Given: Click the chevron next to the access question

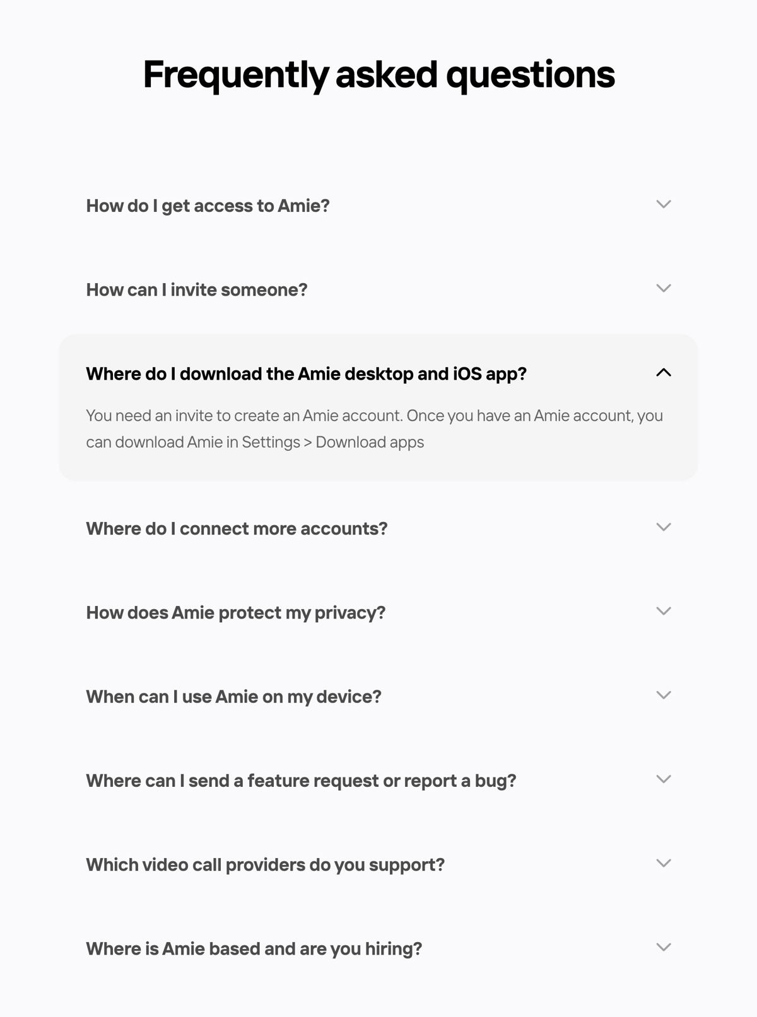Looking at the screenshot, I should click(663, 204).
